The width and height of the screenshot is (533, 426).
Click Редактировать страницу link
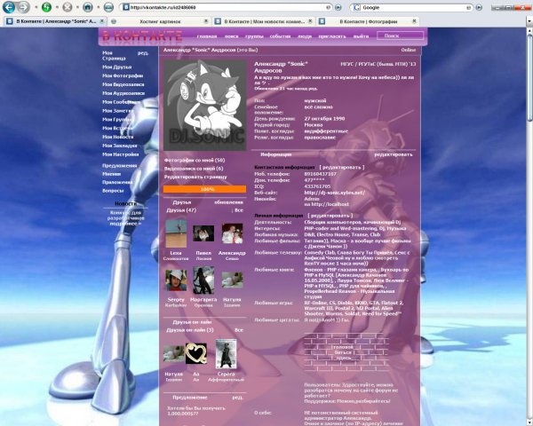click(x=195, y=177)
